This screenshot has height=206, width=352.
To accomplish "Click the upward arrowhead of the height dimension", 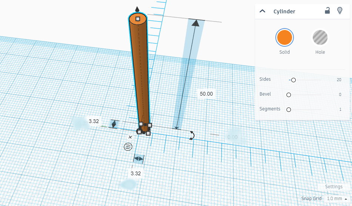I will pyautogui.click(x=196, y=23).
